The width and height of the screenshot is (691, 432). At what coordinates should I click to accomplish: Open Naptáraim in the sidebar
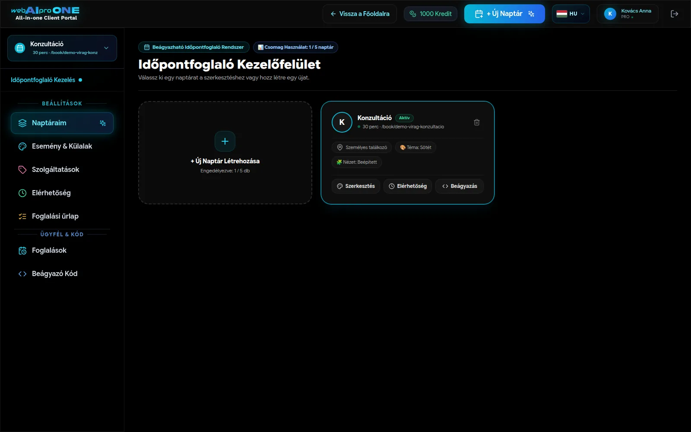pos(62,123)
